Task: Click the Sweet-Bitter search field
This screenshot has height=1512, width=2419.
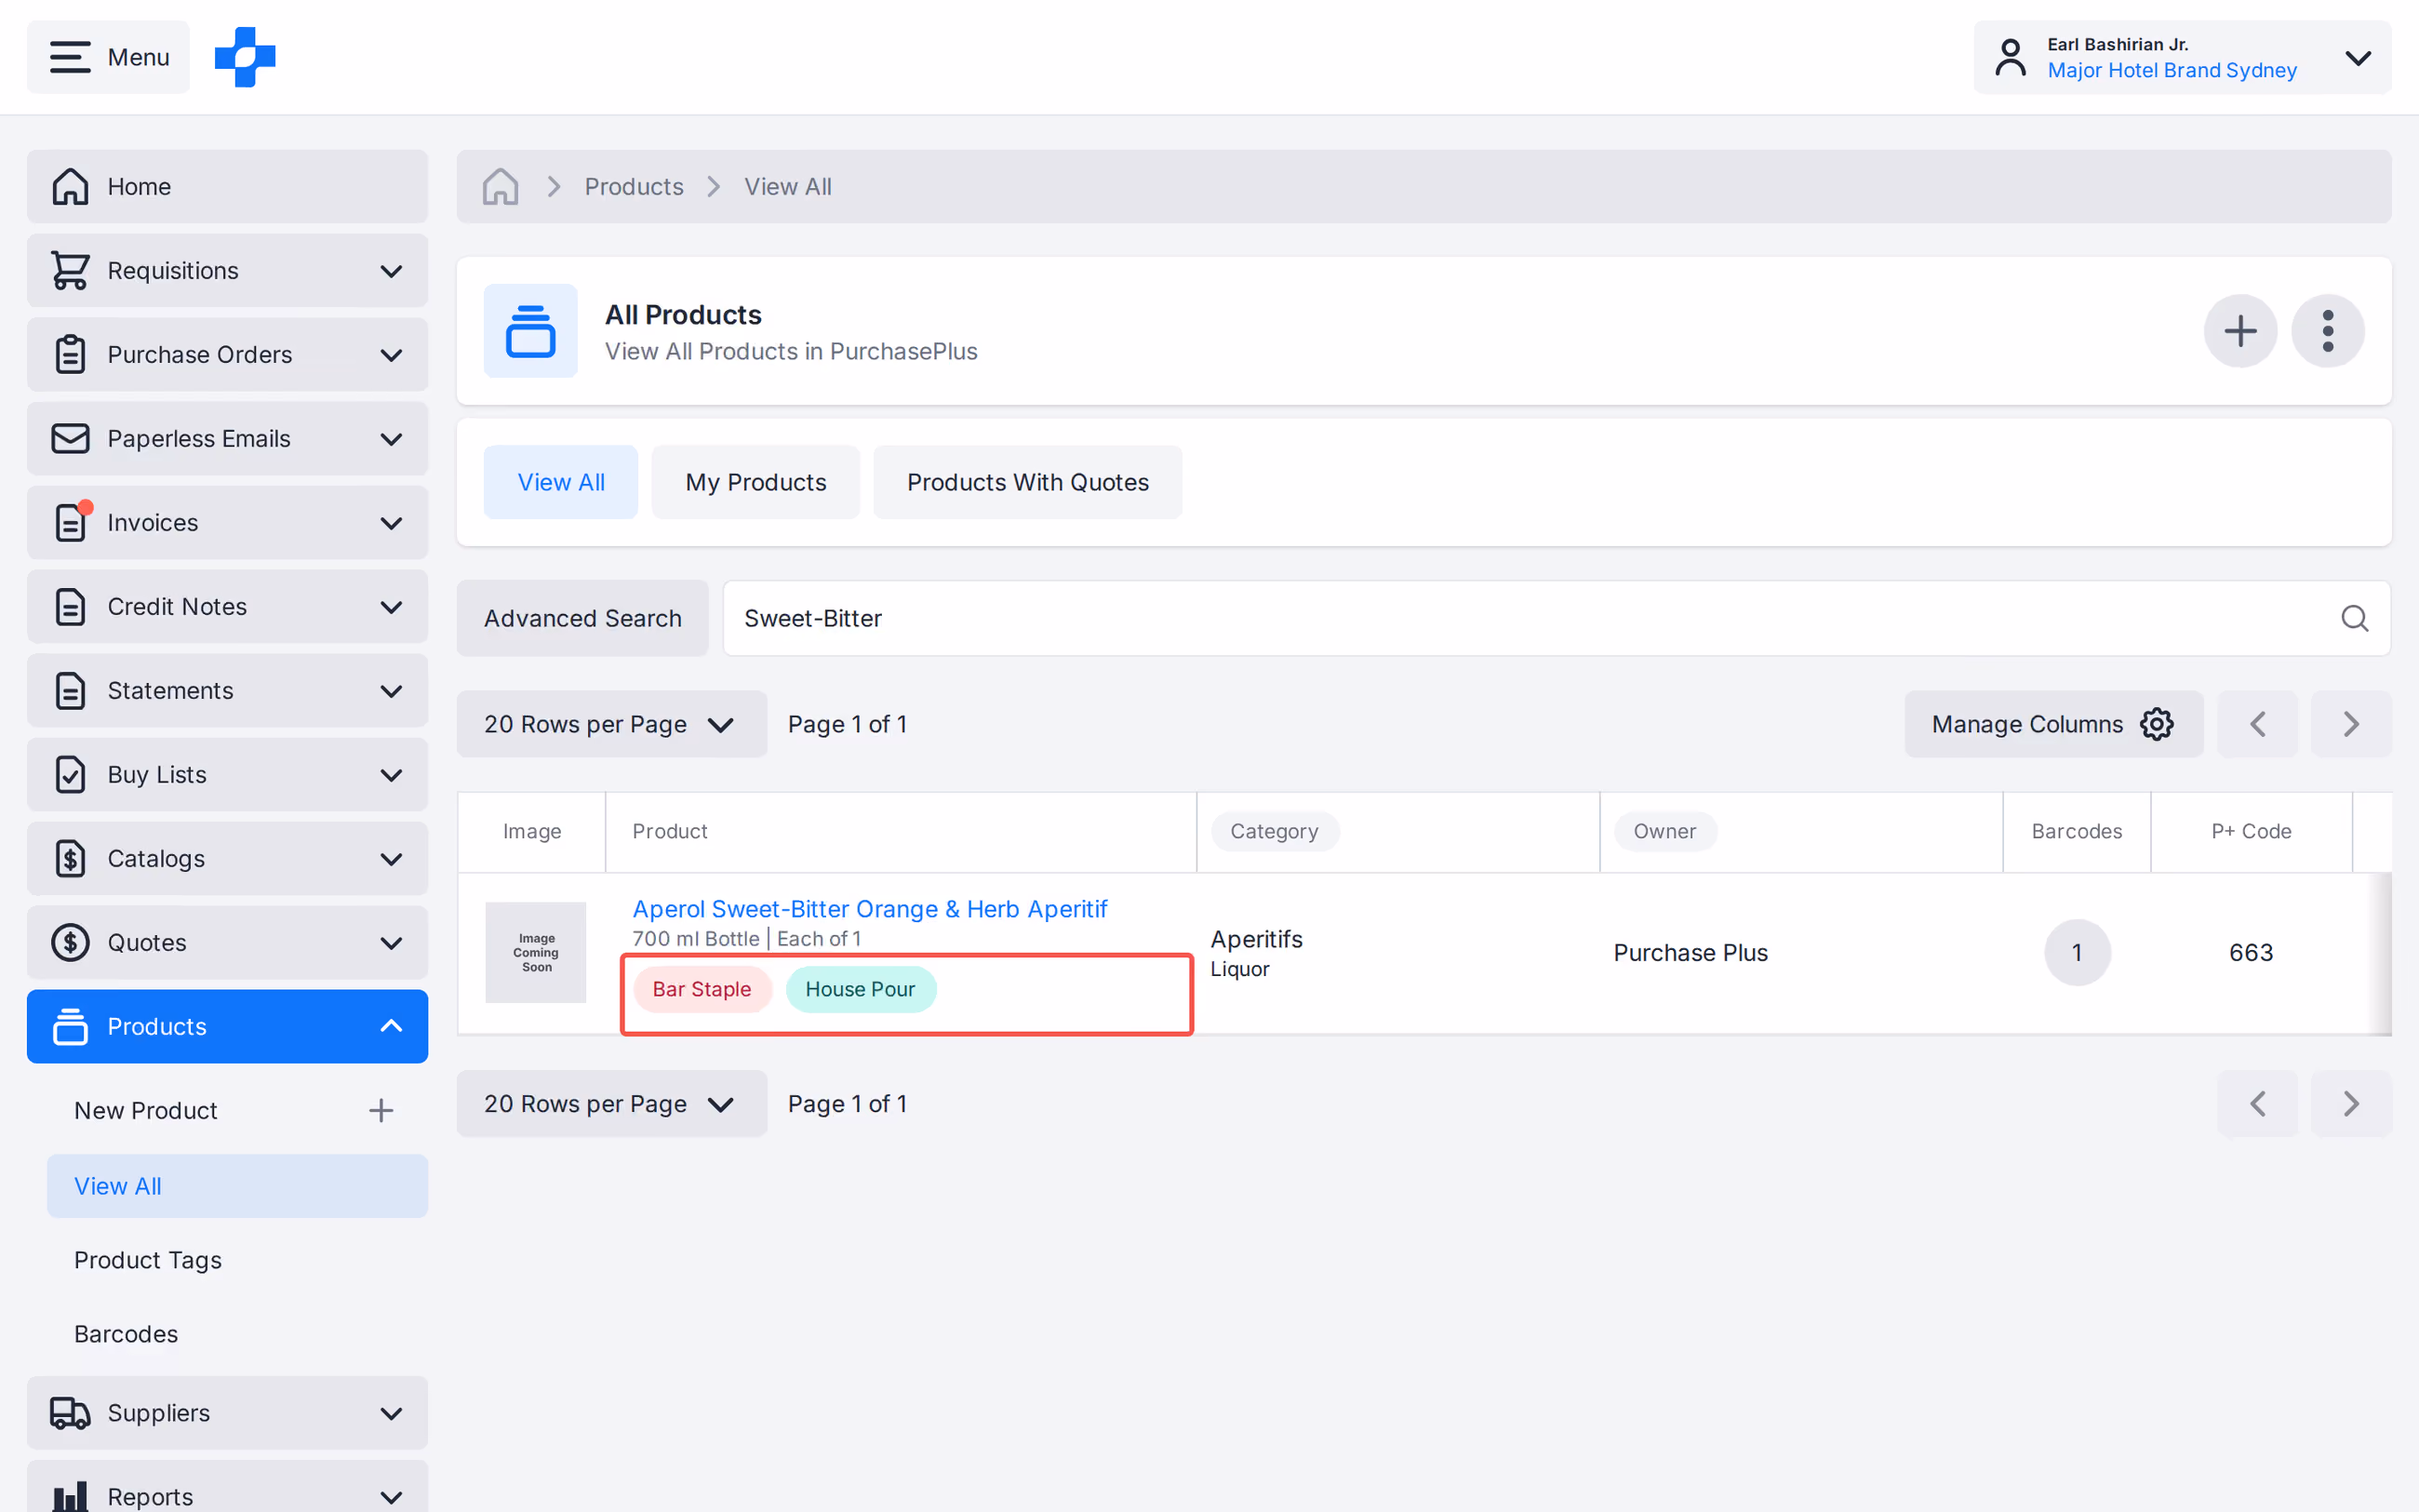Action: (1556, 618)
